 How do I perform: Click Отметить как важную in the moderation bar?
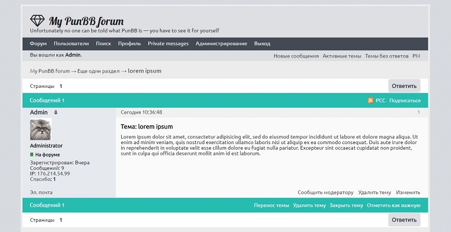click(x=393, y=206)
